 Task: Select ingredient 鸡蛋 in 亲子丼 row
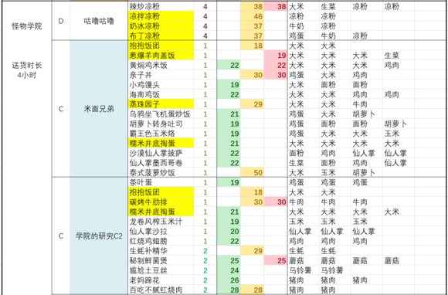coord(297,75)
